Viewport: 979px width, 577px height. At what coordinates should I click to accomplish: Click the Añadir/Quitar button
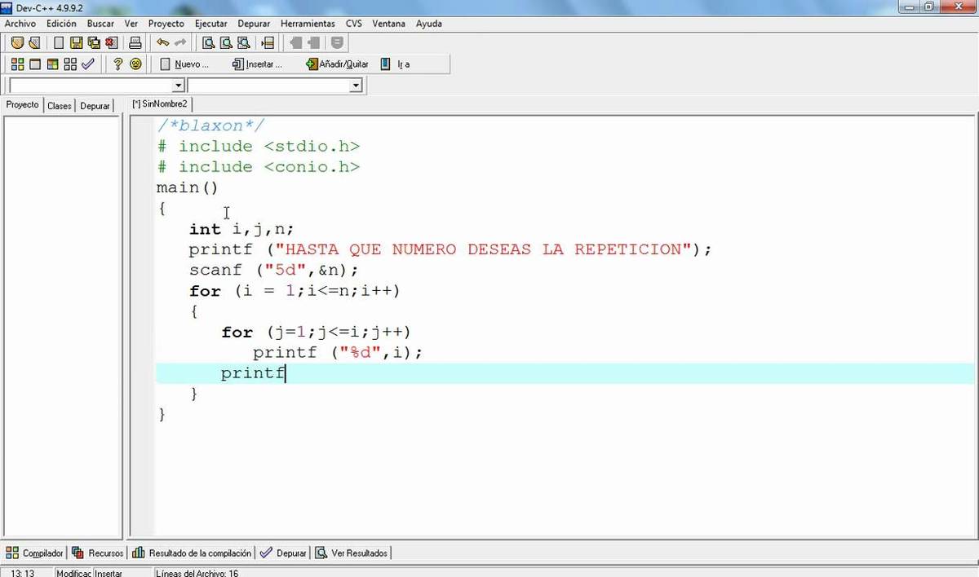pos(337,64)
